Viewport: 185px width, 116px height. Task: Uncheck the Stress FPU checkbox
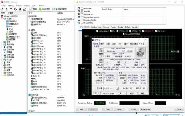click(x=82, y=11)
